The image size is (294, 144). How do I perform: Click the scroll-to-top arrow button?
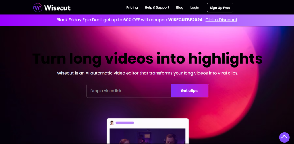click(284, 137)
